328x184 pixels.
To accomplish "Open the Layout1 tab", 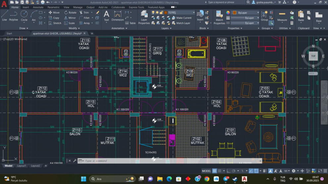I will (22, 166).
